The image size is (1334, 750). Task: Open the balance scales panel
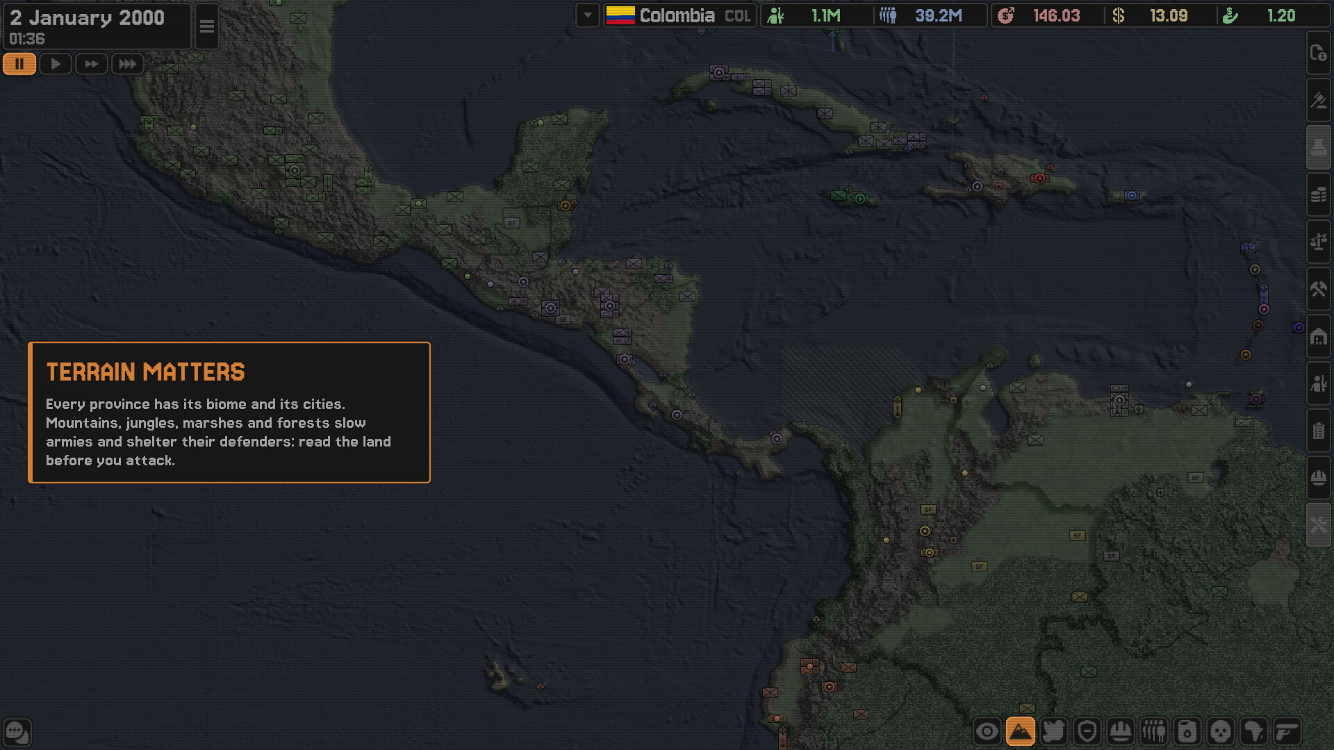click(1318, 242)
